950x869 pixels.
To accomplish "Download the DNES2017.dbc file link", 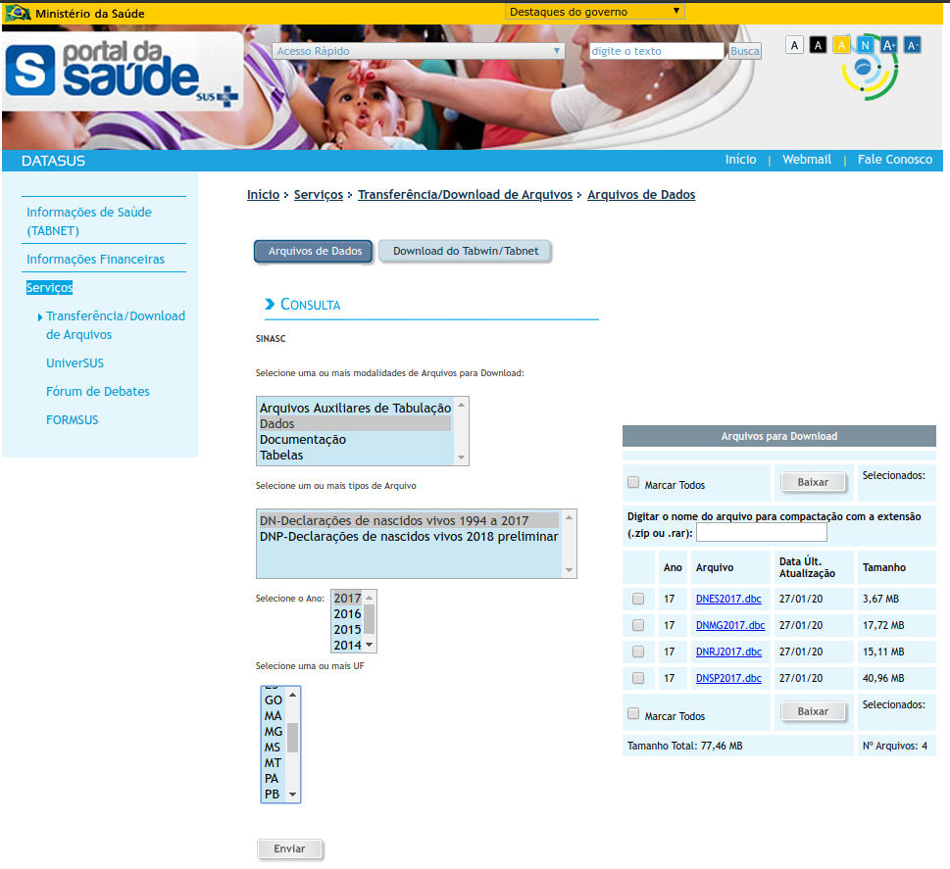I will pyautogui.click(x=728, y=599).
